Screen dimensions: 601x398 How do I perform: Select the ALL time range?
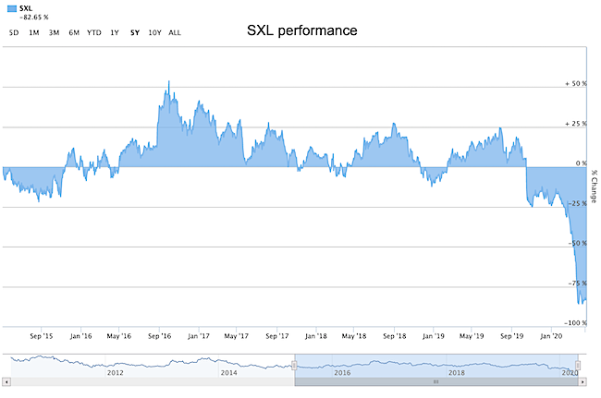click(x=175, y=33)
